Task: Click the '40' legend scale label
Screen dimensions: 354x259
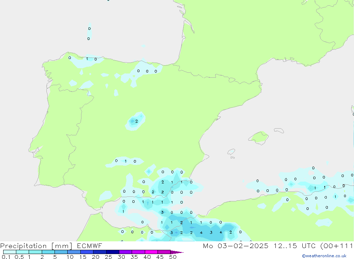Action: 147,257
